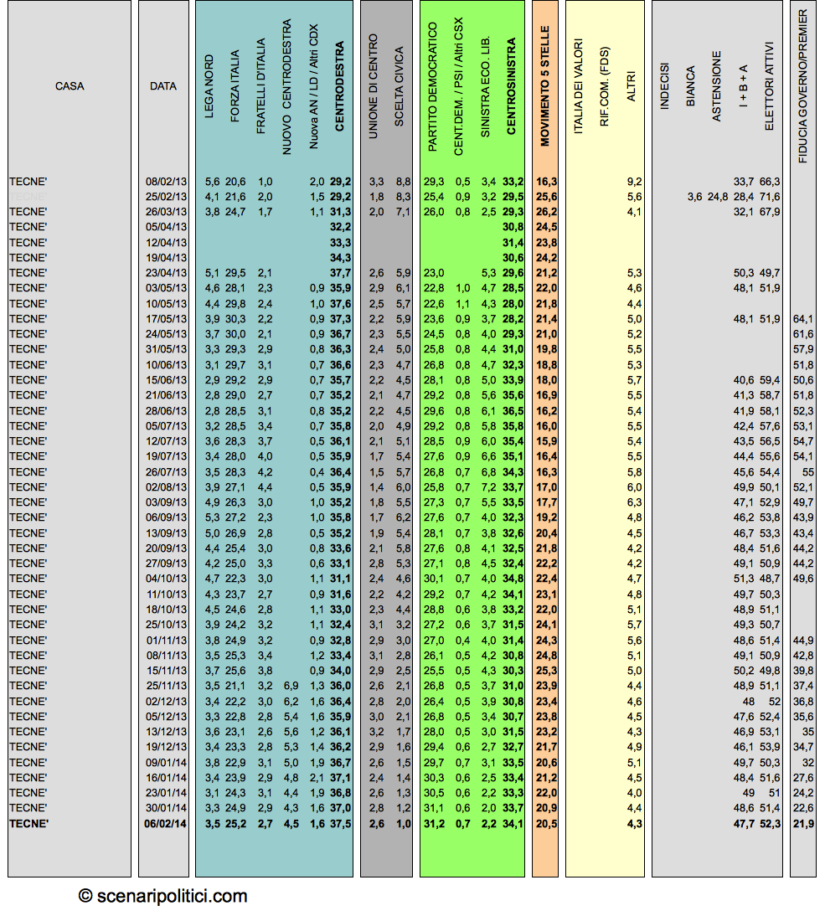
Task: Select Movimento 5 Stelle value 26,2
Action: tap(546, 212)
